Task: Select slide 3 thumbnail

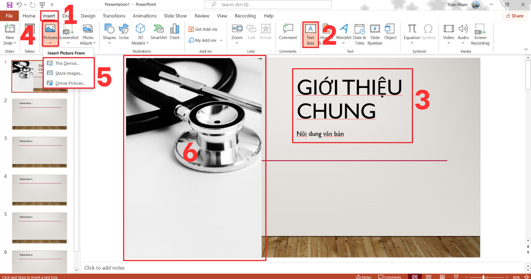Action: (39, 152)
